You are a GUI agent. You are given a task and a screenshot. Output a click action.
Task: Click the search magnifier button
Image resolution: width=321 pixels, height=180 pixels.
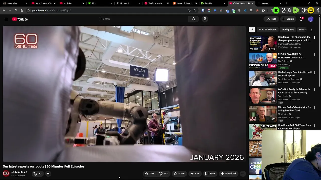[194, 19]
